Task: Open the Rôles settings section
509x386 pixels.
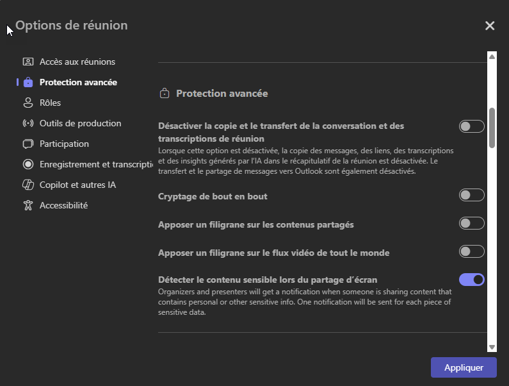Action: [x=50, y=103]
